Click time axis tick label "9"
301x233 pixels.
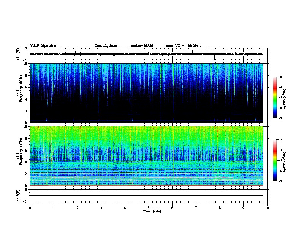tap(243, 208)
